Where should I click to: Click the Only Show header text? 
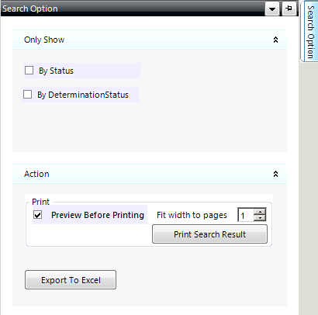[44, 40]
